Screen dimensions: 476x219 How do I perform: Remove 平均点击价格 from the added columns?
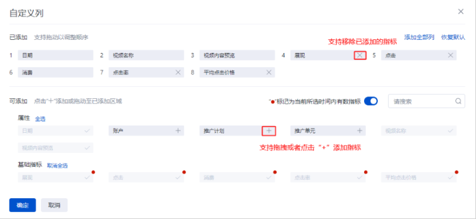269,72
